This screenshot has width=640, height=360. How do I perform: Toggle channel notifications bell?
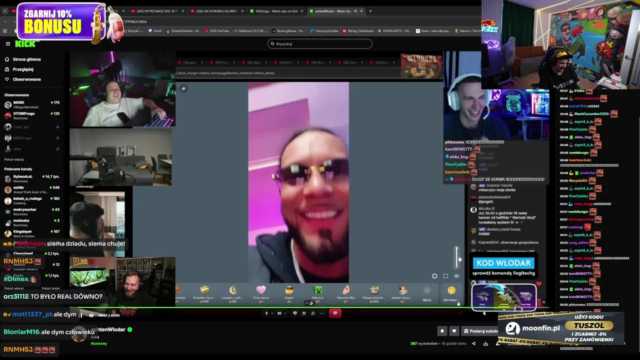click(442, 331)
